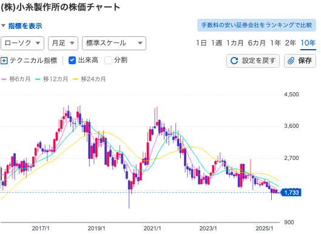321x234 pixels.
Task: Click the paperclip icon in 保存
Action: [291, 61]
